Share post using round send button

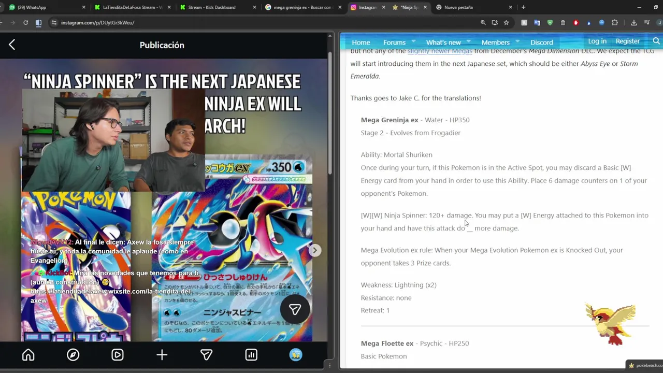(x=295, y=309)
